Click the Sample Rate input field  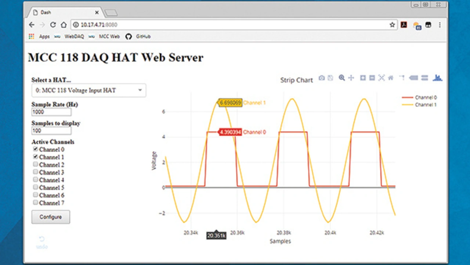[x=51, y=112]
